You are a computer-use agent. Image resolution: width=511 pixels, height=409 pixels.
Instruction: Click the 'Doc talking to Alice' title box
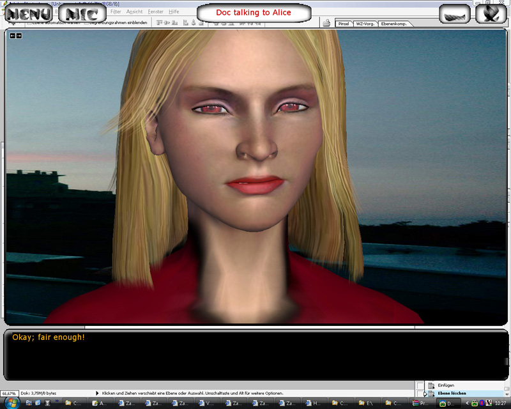pos(254,13)
